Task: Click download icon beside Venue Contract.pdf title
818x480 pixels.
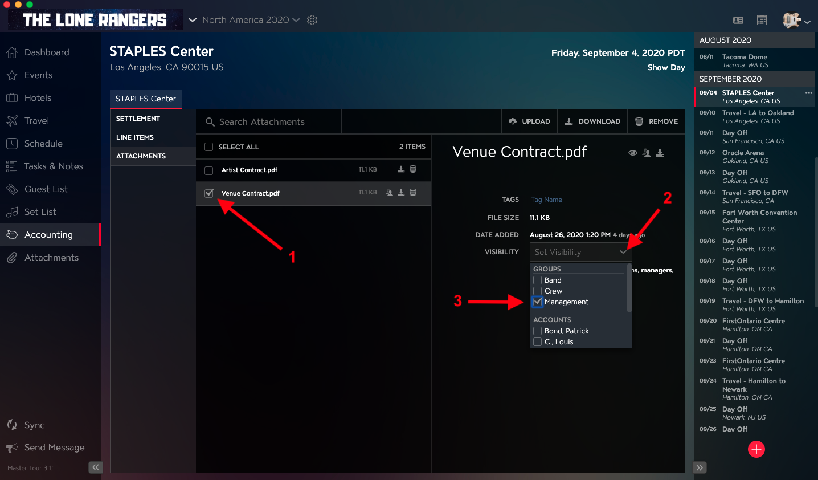Action: pyautogui.click(x=660, y=153)
